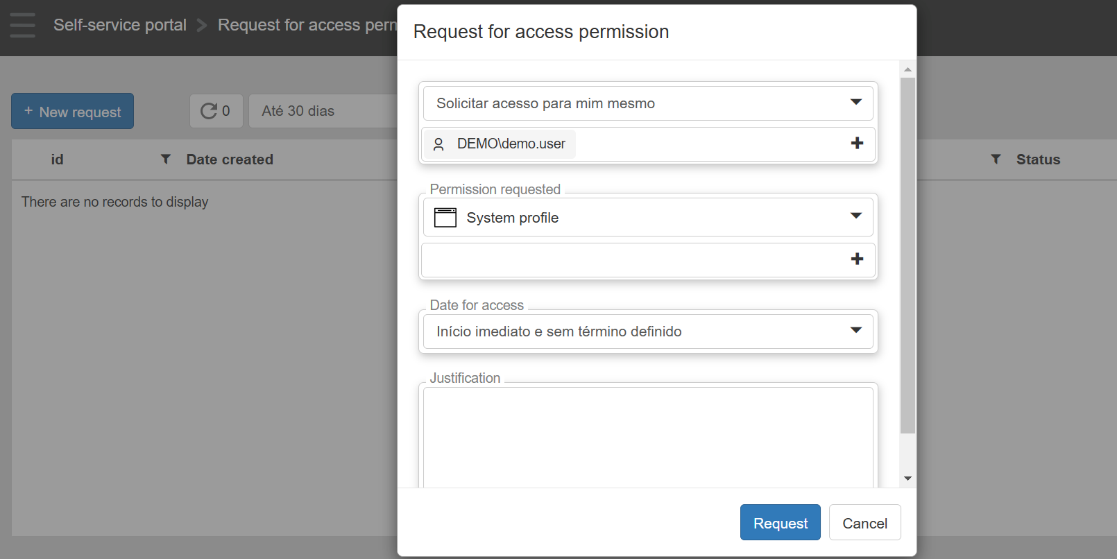Click the refresh icon showing 0
This screenshot has height=559, width=1117.
pyautogui.click(x=216, y=110)
